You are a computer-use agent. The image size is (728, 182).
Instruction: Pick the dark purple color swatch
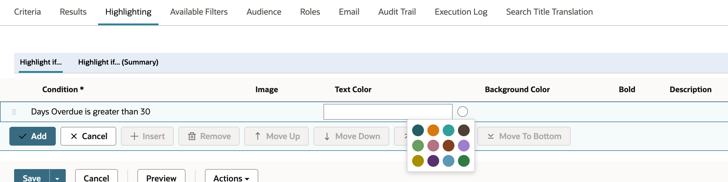click(x=433, y=161)
